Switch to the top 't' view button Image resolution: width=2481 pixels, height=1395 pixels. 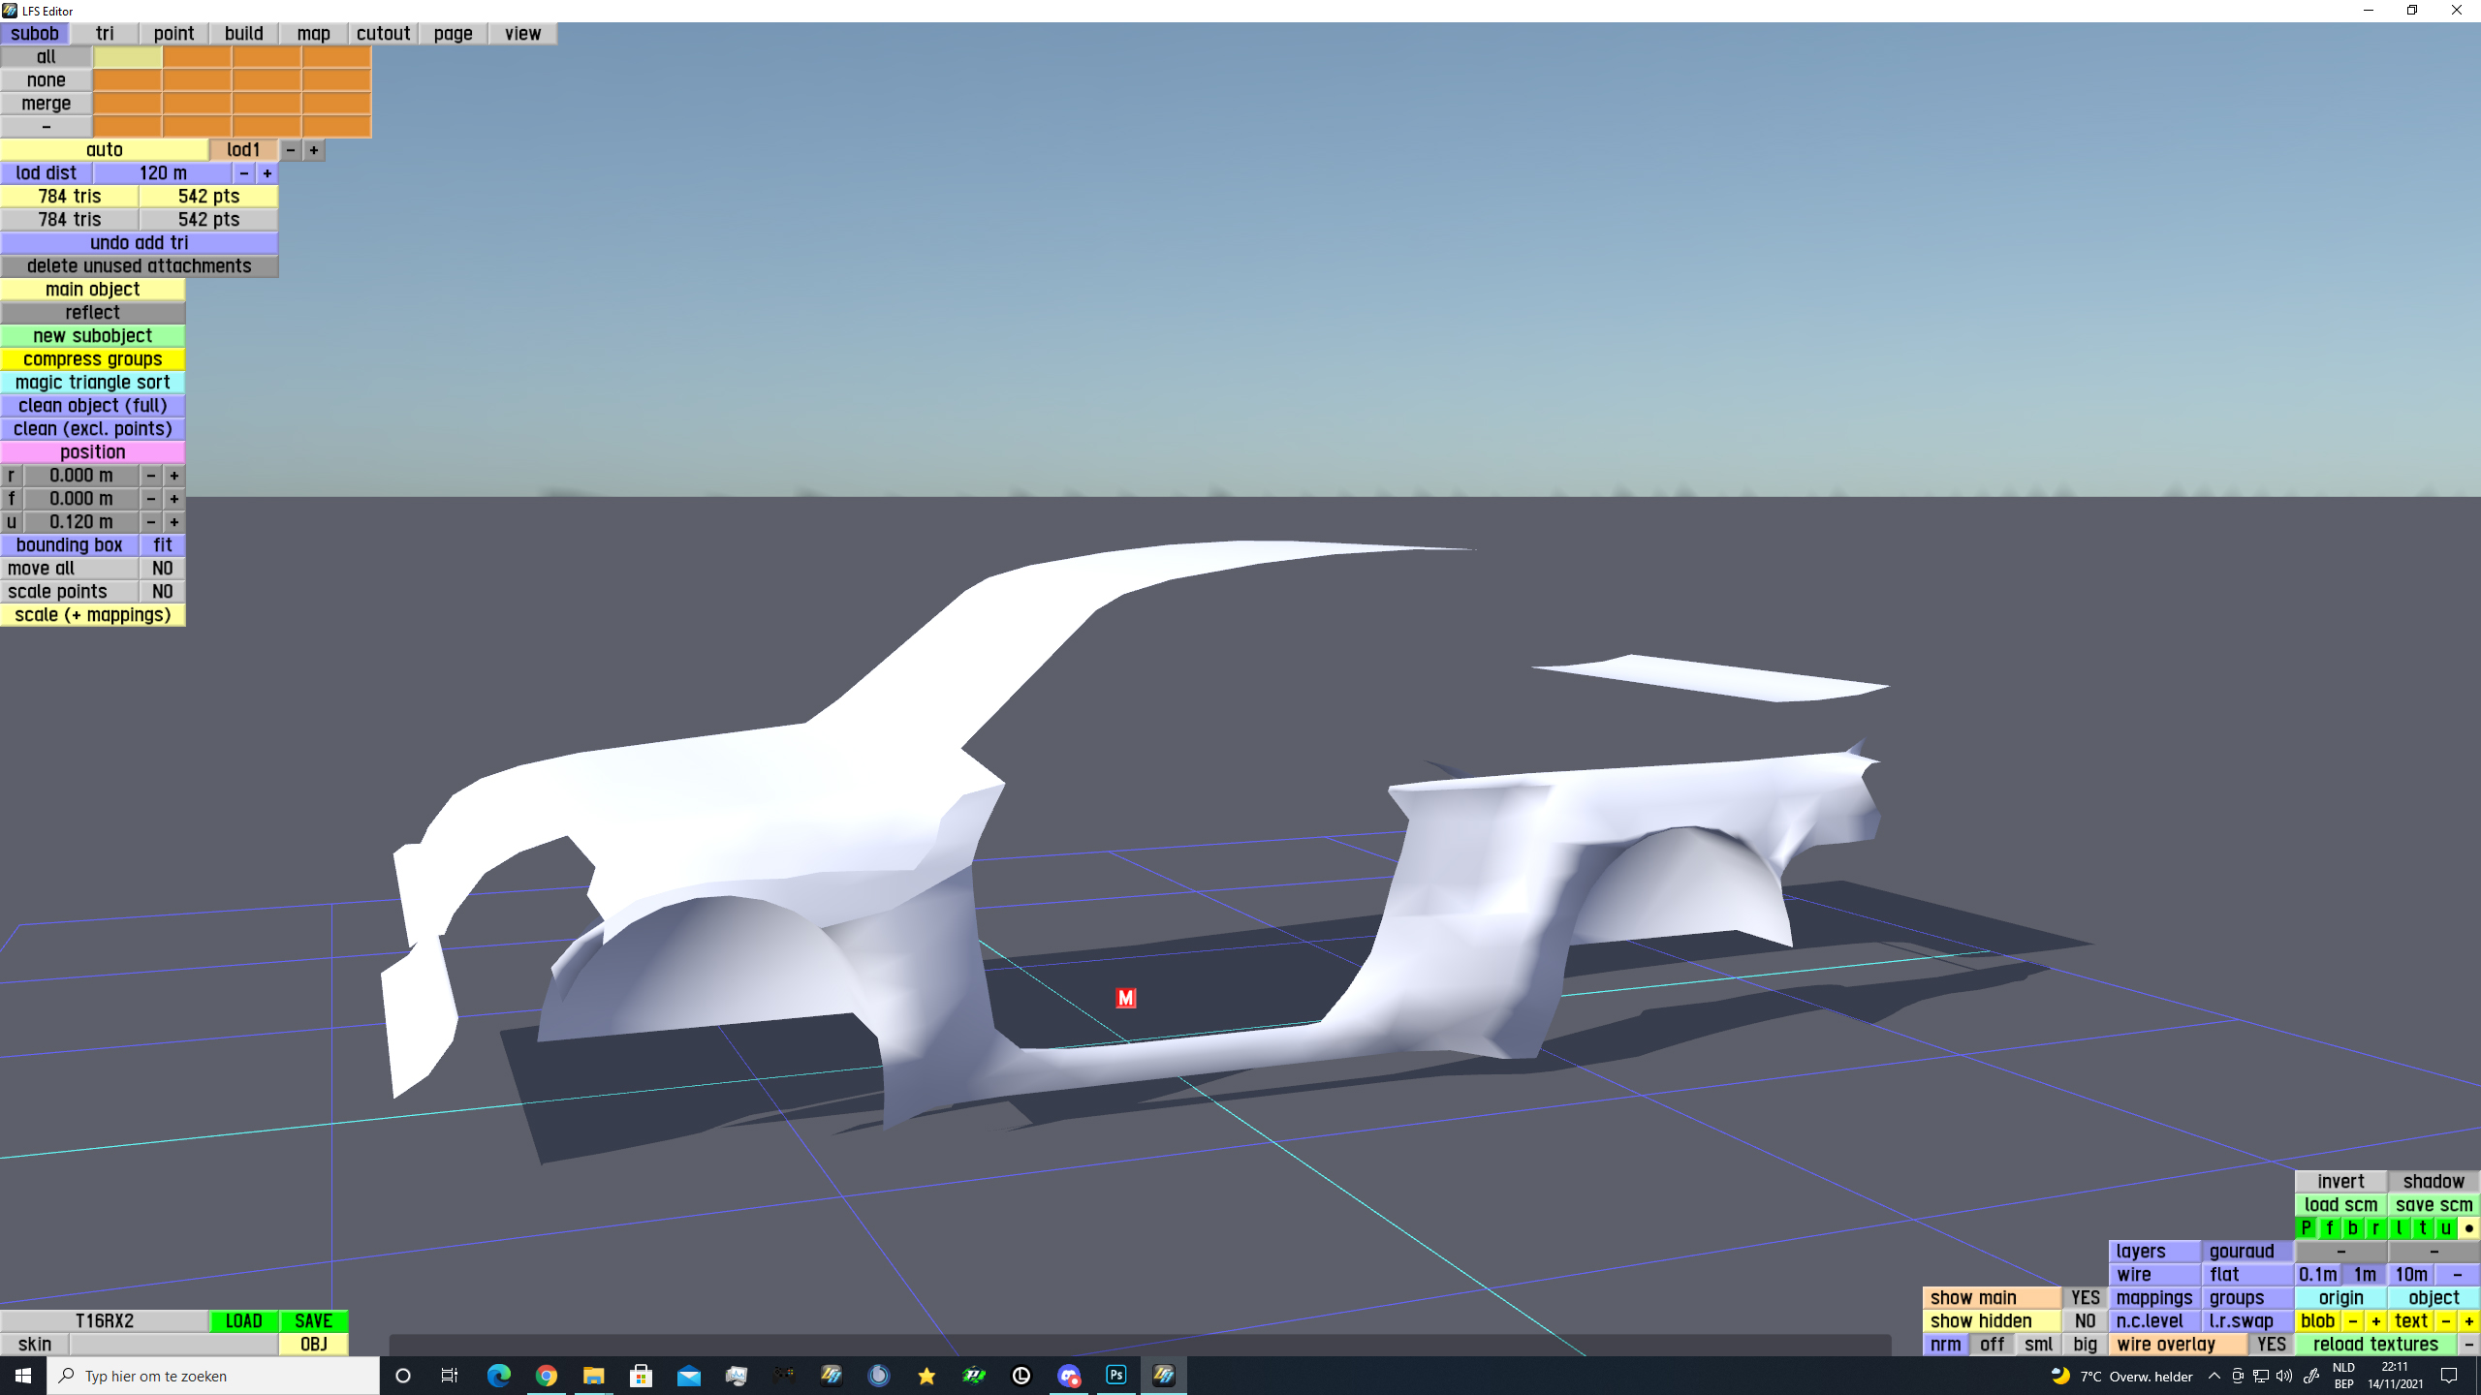(2422, 1228)
